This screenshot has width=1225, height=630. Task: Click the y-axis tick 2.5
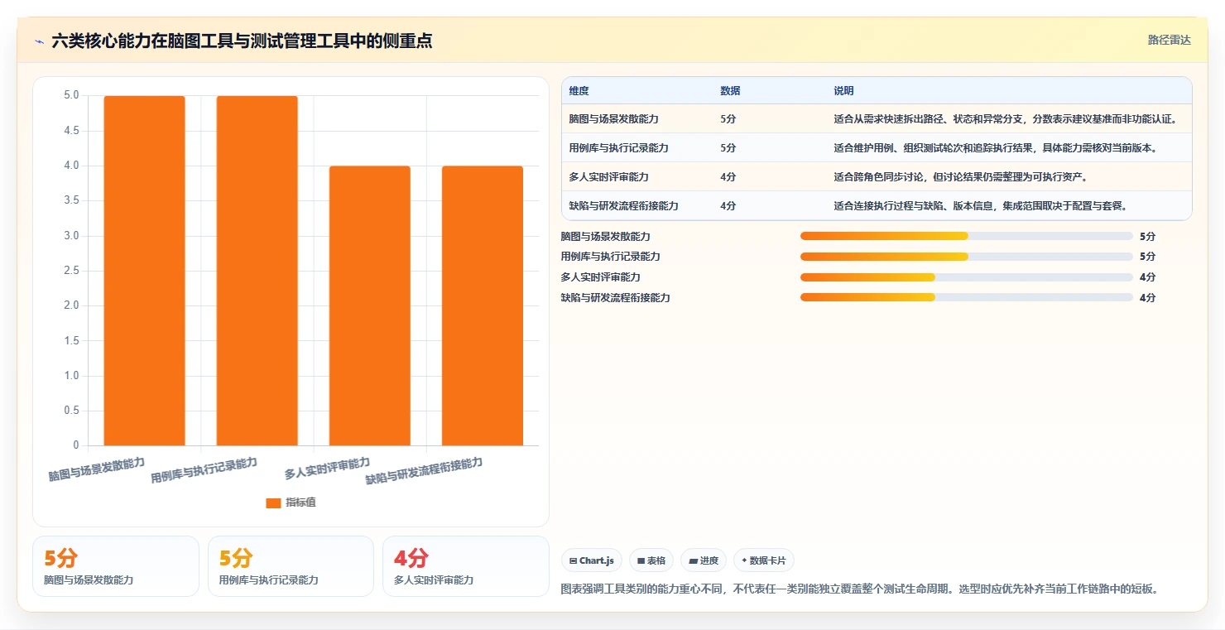coord(71,271)
